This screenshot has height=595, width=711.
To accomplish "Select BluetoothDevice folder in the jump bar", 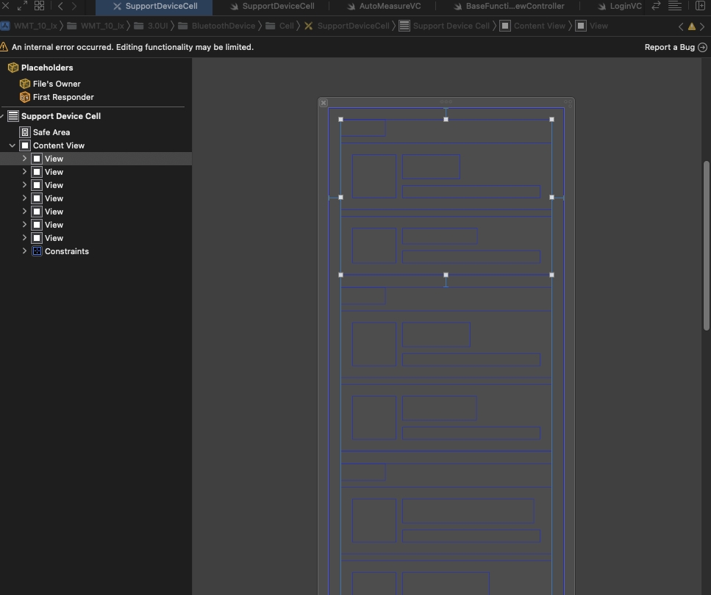I will (223, 26).
